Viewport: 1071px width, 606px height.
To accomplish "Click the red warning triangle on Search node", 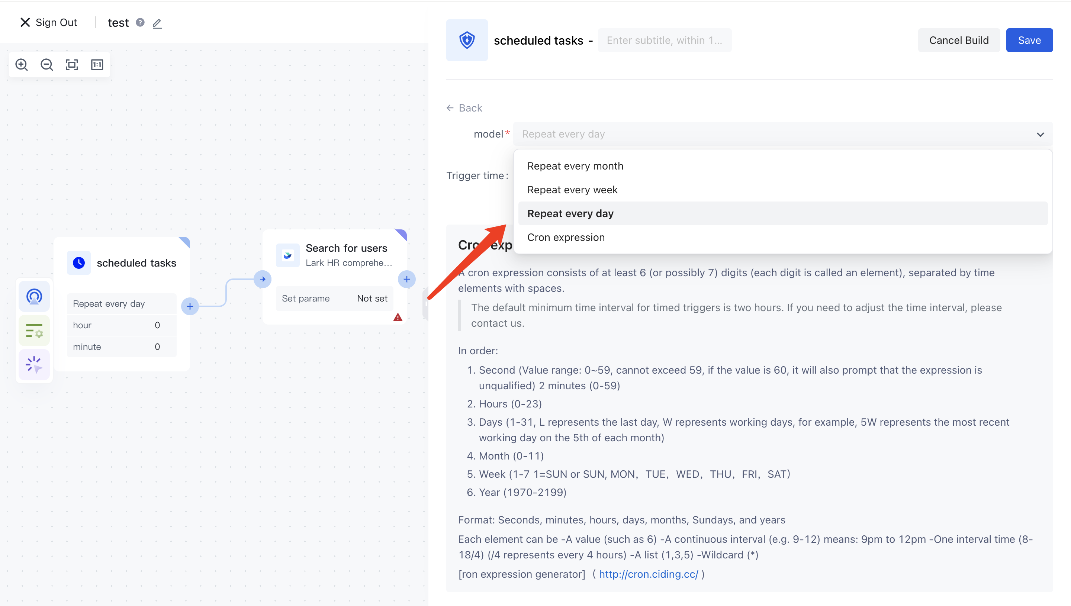I will pyautogui.click(x=398, y=317).
